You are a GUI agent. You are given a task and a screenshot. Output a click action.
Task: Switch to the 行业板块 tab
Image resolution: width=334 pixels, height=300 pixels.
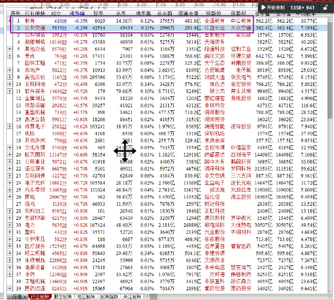[40, 297]
